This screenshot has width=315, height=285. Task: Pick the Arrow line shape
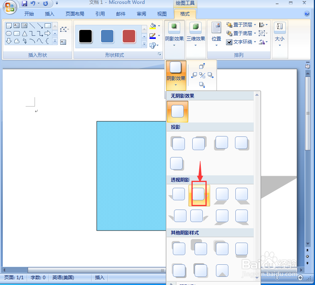[x=40, y=26]
